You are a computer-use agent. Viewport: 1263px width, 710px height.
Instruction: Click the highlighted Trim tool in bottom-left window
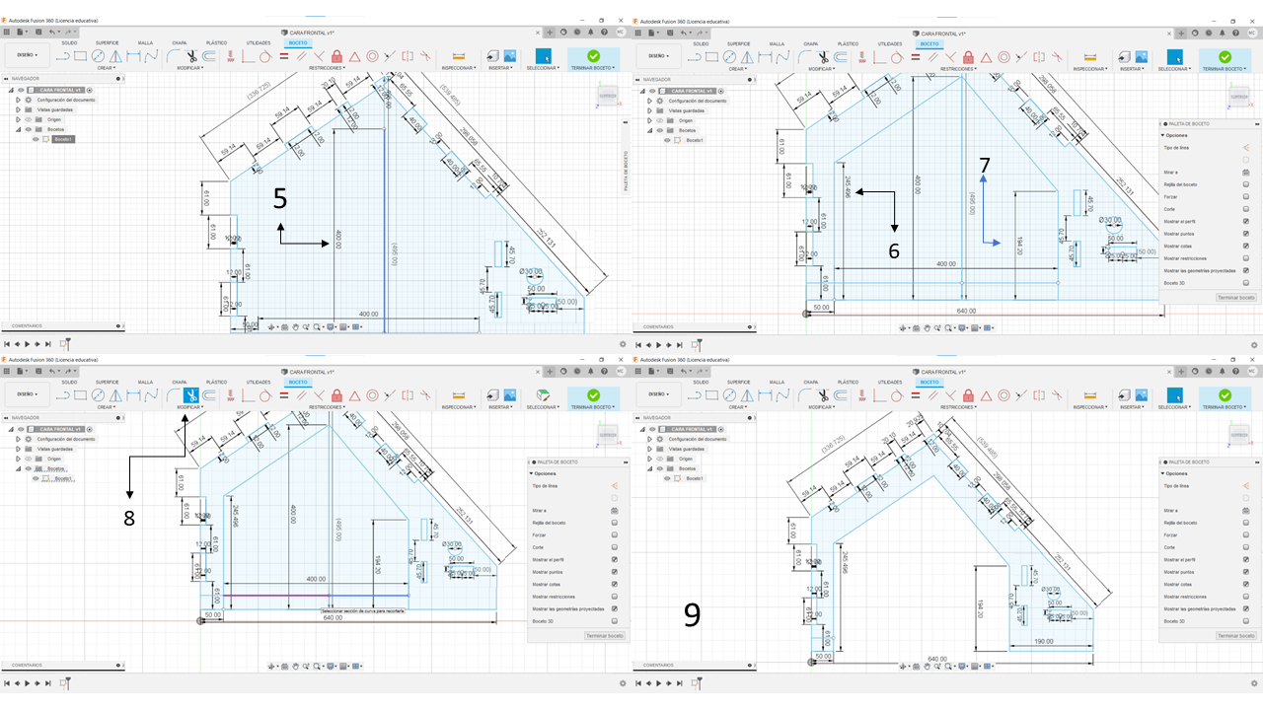coord(191,395)
